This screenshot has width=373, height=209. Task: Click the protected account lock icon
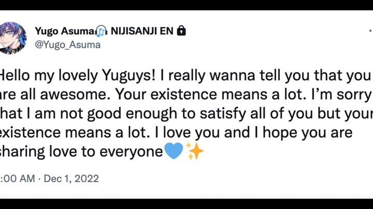tap(181, 31)
